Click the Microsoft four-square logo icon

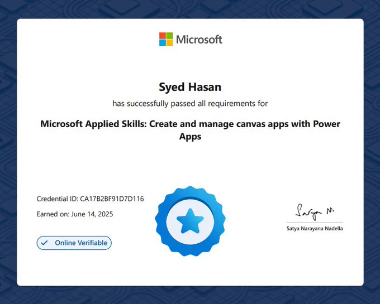point(166,39)
